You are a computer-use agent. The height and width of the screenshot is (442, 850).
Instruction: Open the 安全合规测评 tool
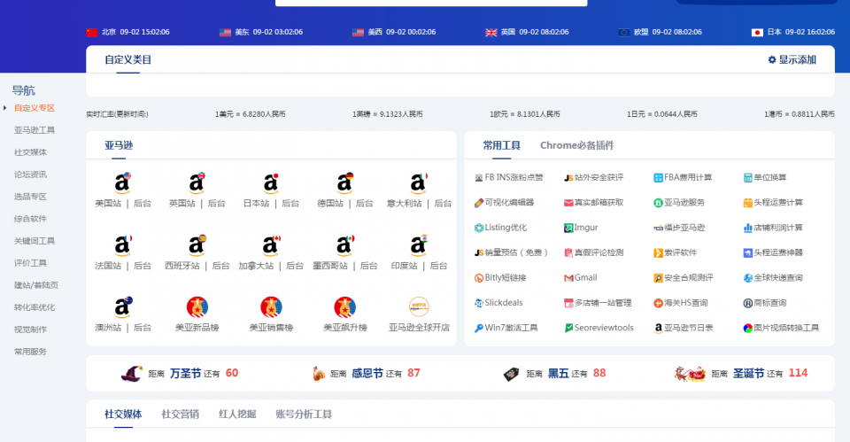point(683,277)
